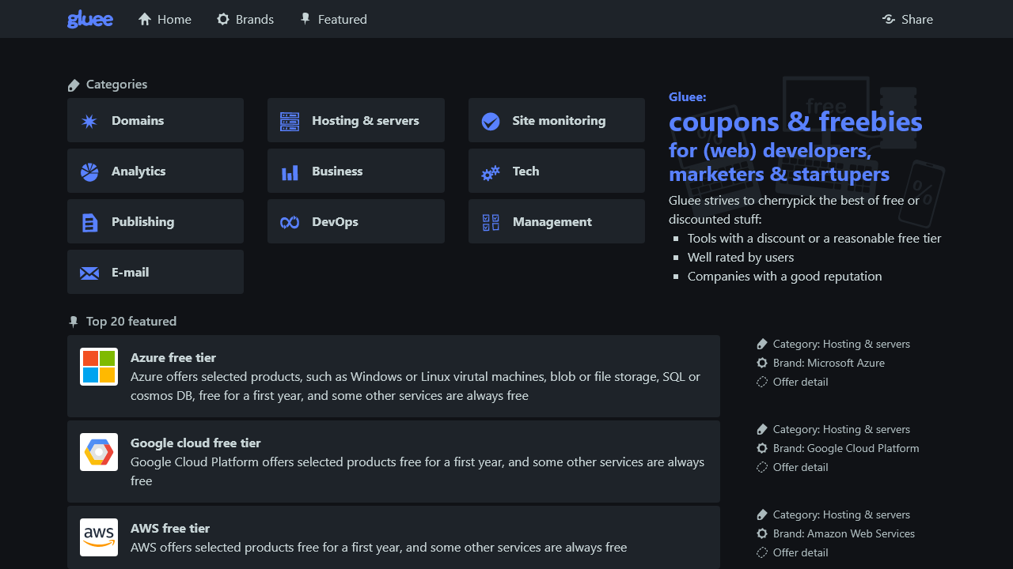
Task: Click the Analytics pie chart icon
Action: click(89, 171)
